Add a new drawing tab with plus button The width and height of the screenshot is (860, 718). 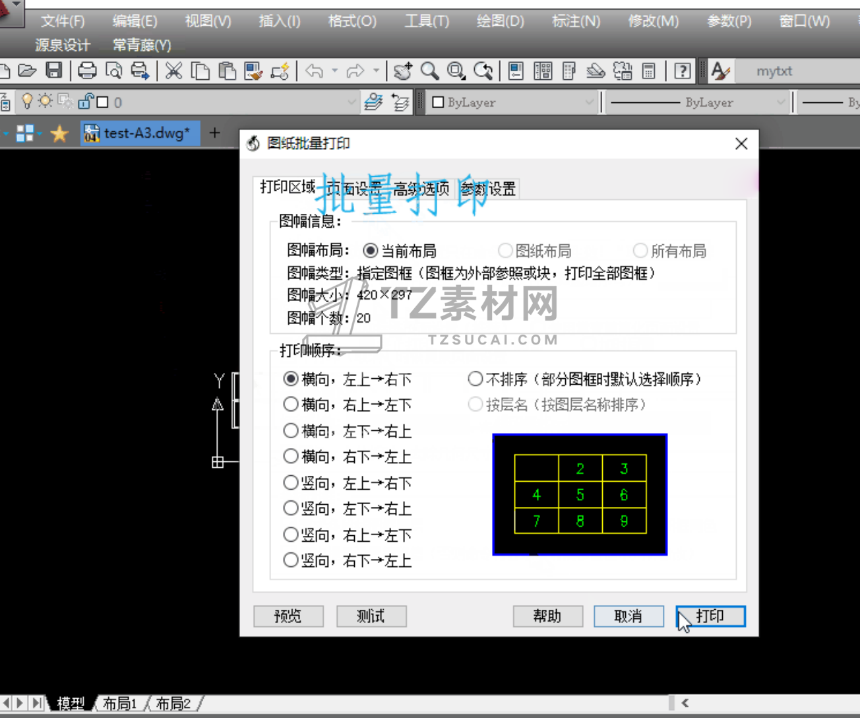[x=214, y=133]
